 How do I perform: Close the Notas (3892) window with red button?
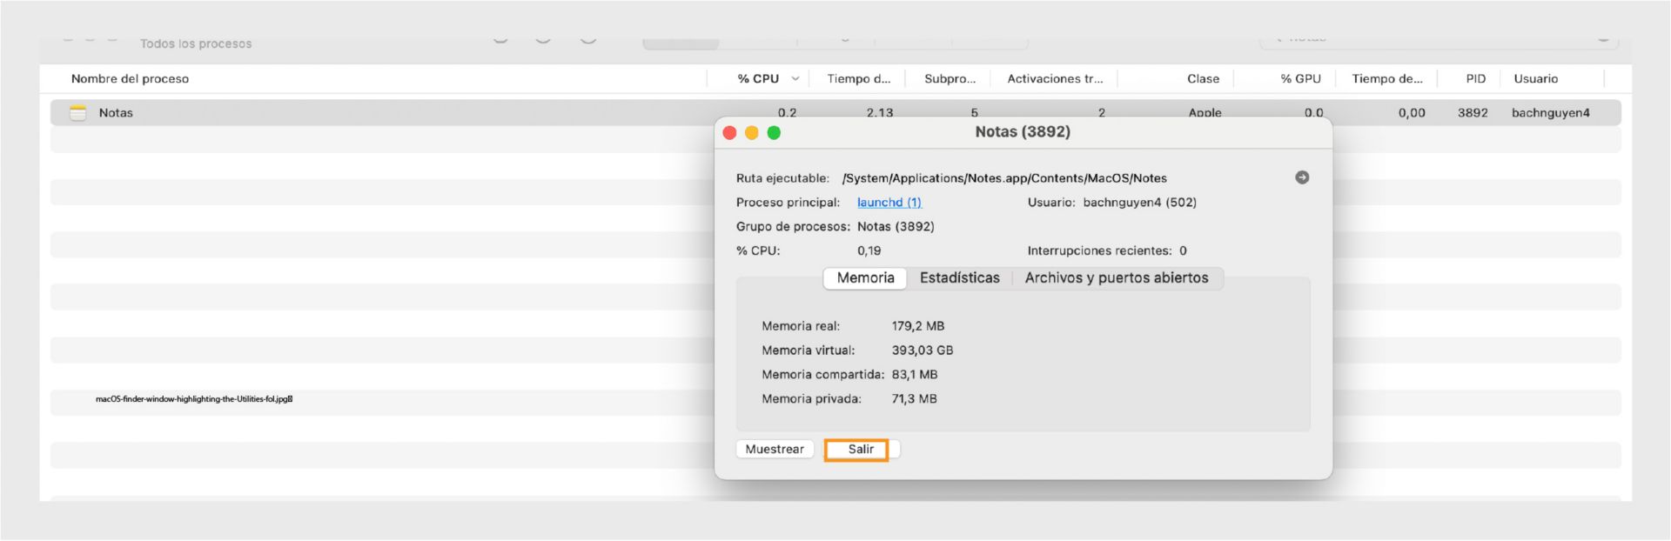coord(729,133)
